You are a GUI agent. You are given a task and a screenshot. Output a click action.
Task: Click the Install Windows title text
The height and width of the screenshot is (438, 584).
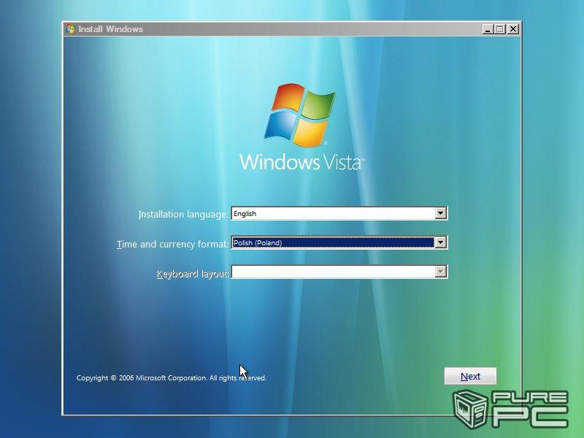111,29
